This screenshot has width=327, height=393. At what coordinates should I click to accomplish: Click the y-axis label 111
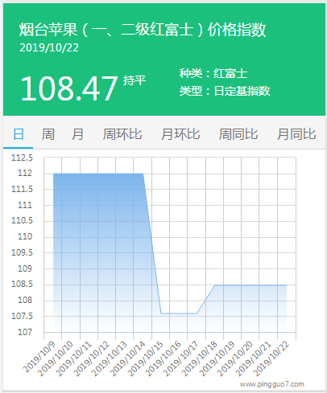(x=25, y=205)
